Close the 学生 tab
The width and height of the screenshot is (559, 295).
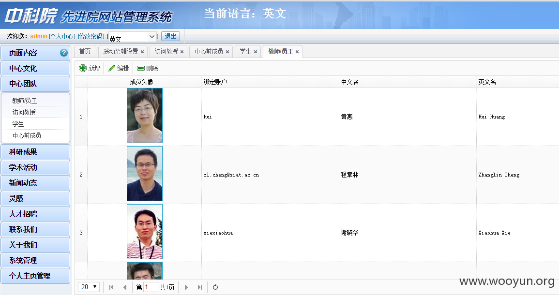(256, 52)
